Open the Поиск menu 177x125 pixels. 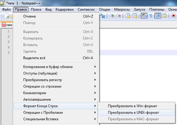pyautogui.click(x=36, y=10)
